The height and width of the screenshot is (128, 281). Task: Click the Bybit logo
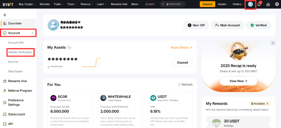(x=8, y=4)
